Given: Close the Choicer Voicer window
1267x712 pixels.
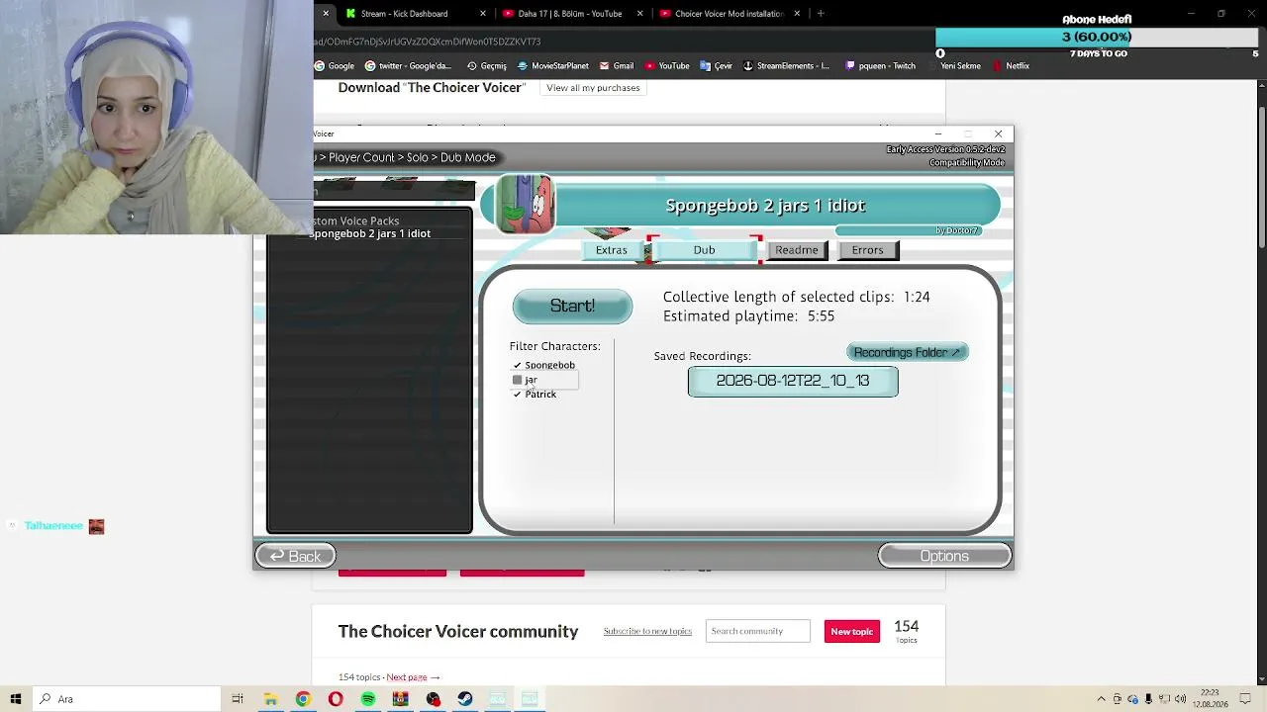Looking at the screenshot, I should click(998, 133).
